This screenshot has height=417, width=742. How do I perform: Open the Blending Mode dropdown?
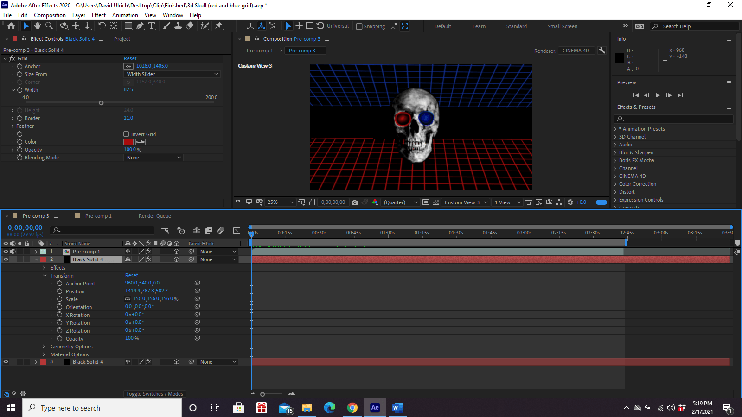[x=154, y=158]
